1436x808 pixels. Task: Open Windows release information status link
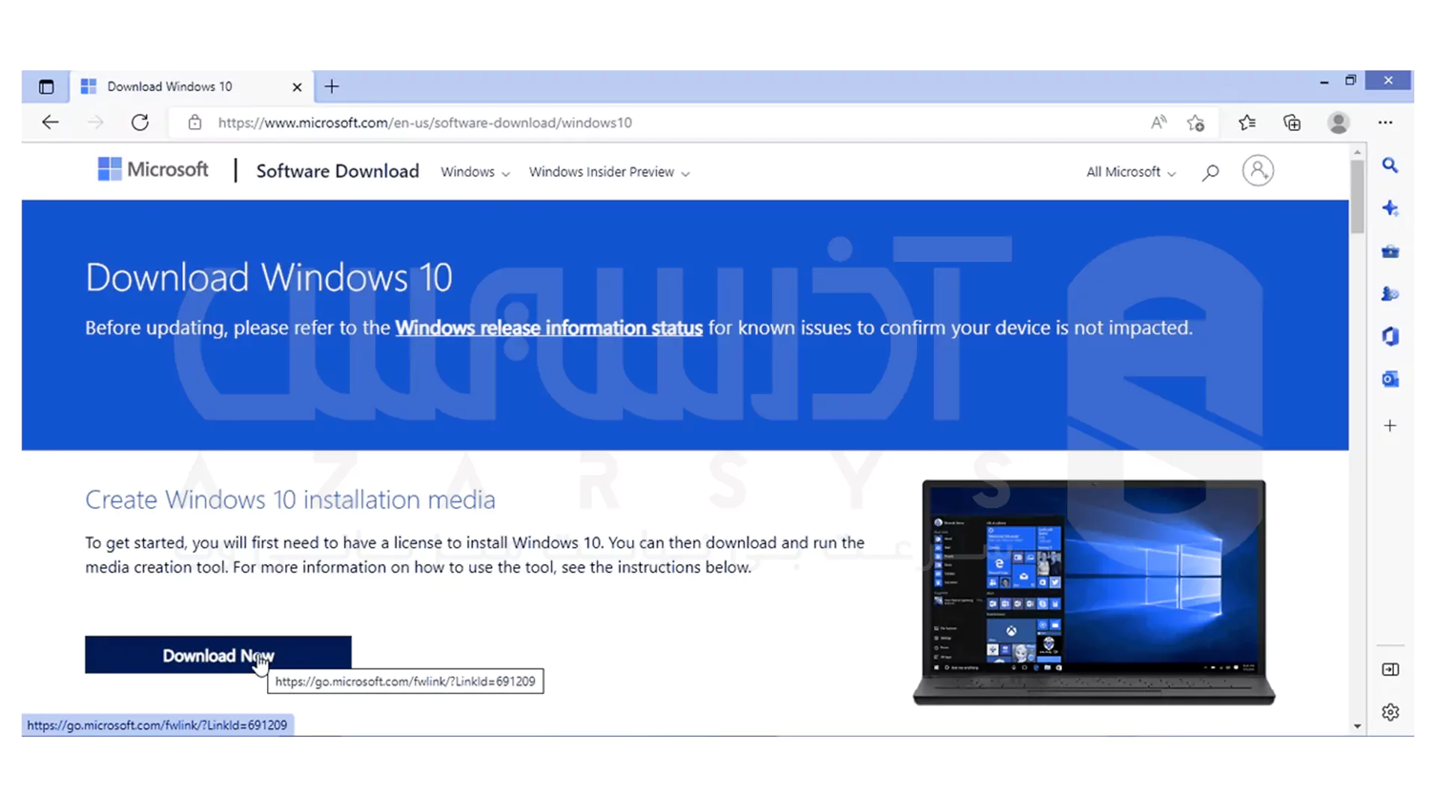(548, 328)
